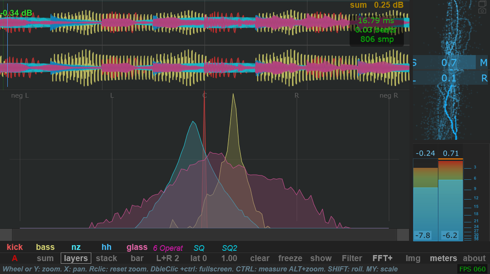
Task: Switch to the stack view mode
Action: coord(106,259)
